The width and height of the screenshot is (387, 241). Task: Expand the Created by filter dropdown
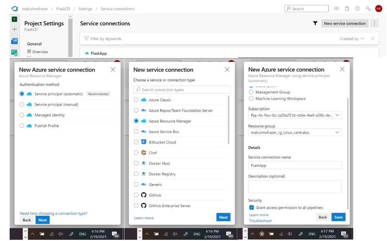[352, 39]
